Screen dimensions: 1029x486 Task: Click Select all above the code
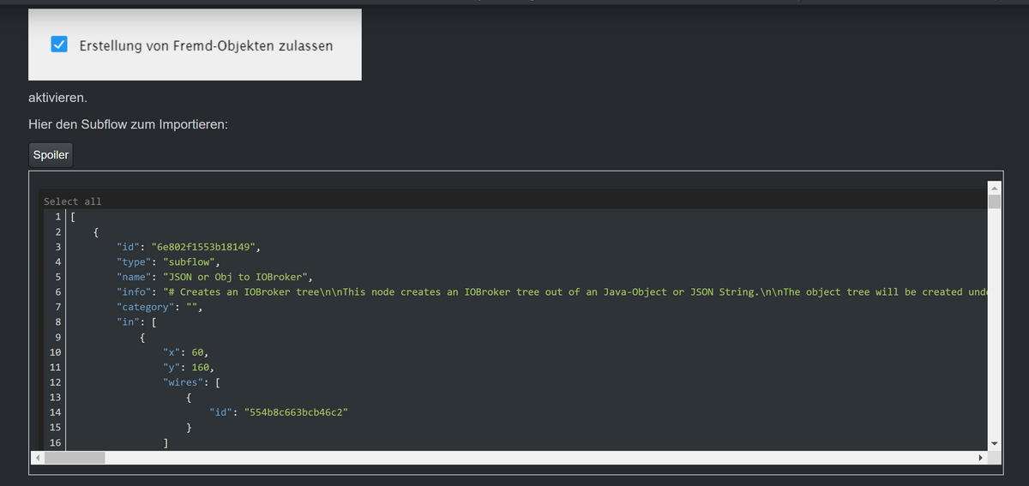(72, 201)
